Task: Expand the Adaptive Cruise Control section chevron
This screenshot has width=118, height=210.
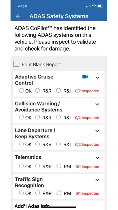Action: [x=98, y=78]
